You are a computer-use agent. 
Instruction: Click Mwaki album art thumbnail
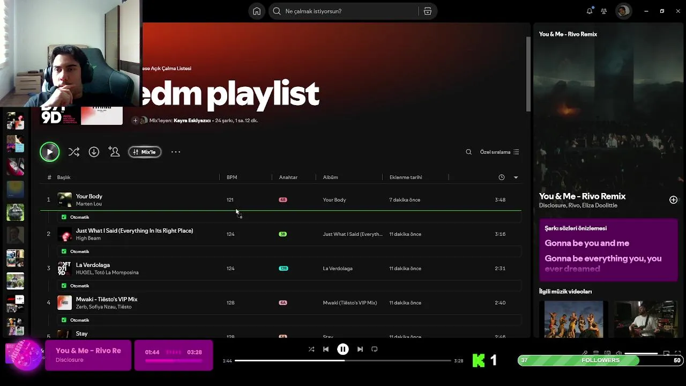pyautogui.click(x=64, y=303)
